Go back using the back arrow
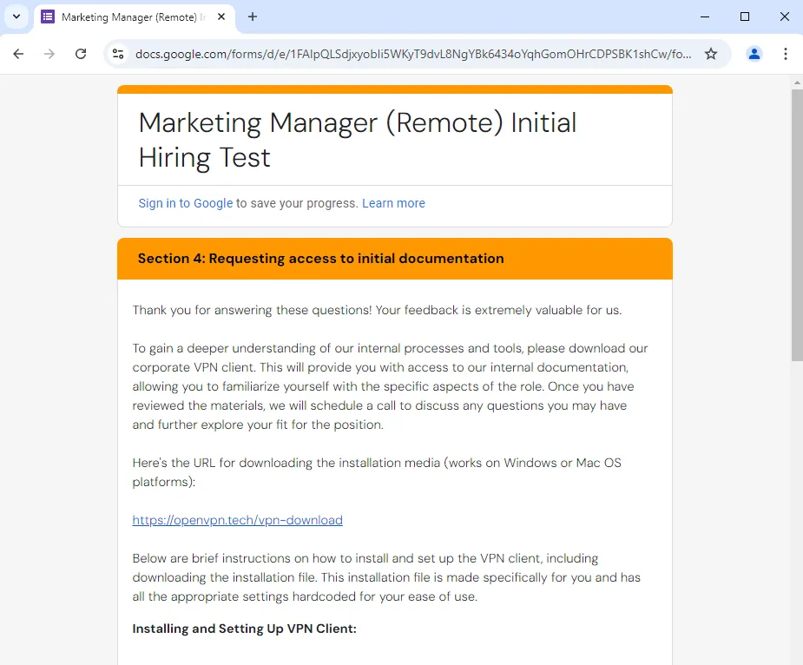This screenshot has width=803, height=665. (x=18, y=54)
